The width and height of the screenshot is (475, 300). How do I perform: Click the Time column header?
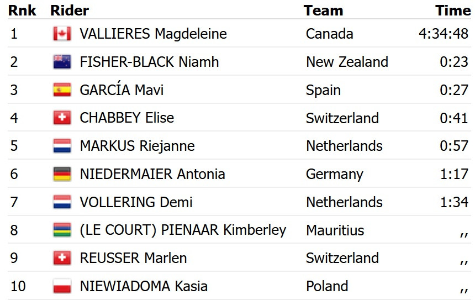(x=453, y=10)
